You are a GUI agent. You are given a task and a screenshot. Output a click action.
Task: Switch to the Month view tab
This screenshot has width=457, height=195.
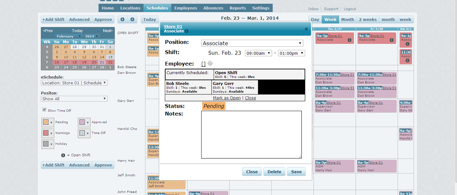pos(347,19)
